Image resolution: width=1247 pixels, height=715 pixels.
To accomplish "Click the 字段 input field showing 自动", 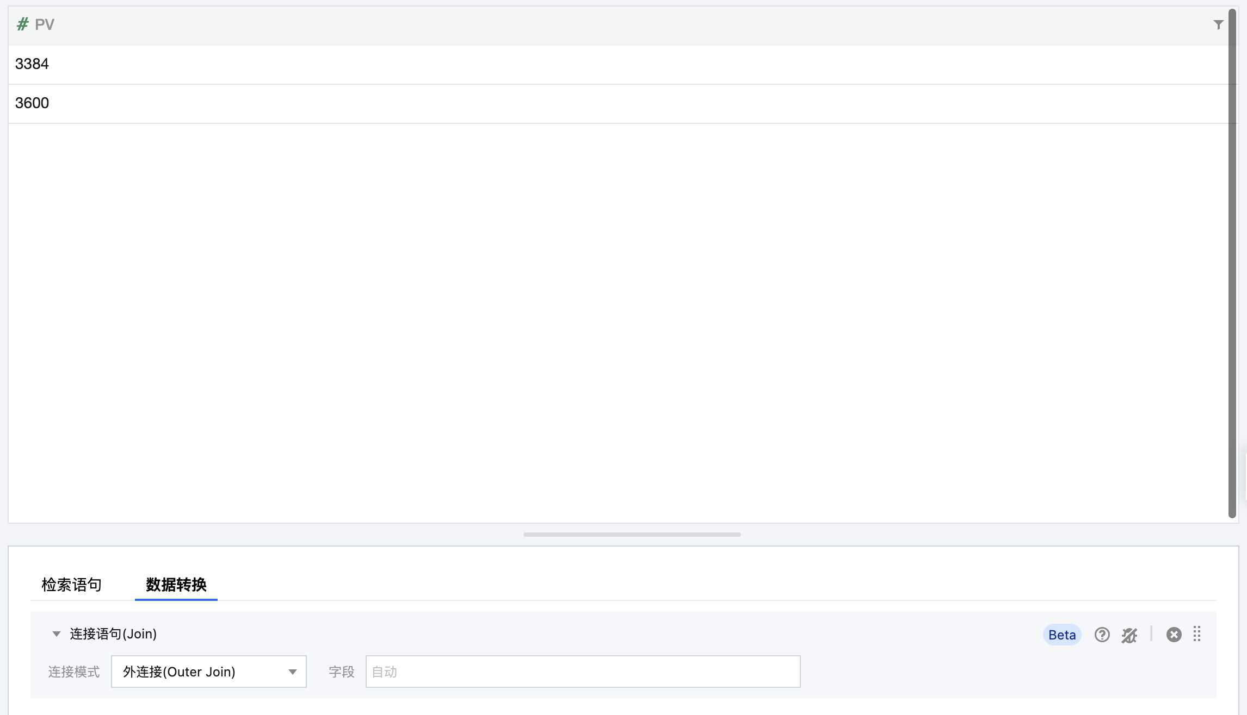I will [582, 672].
